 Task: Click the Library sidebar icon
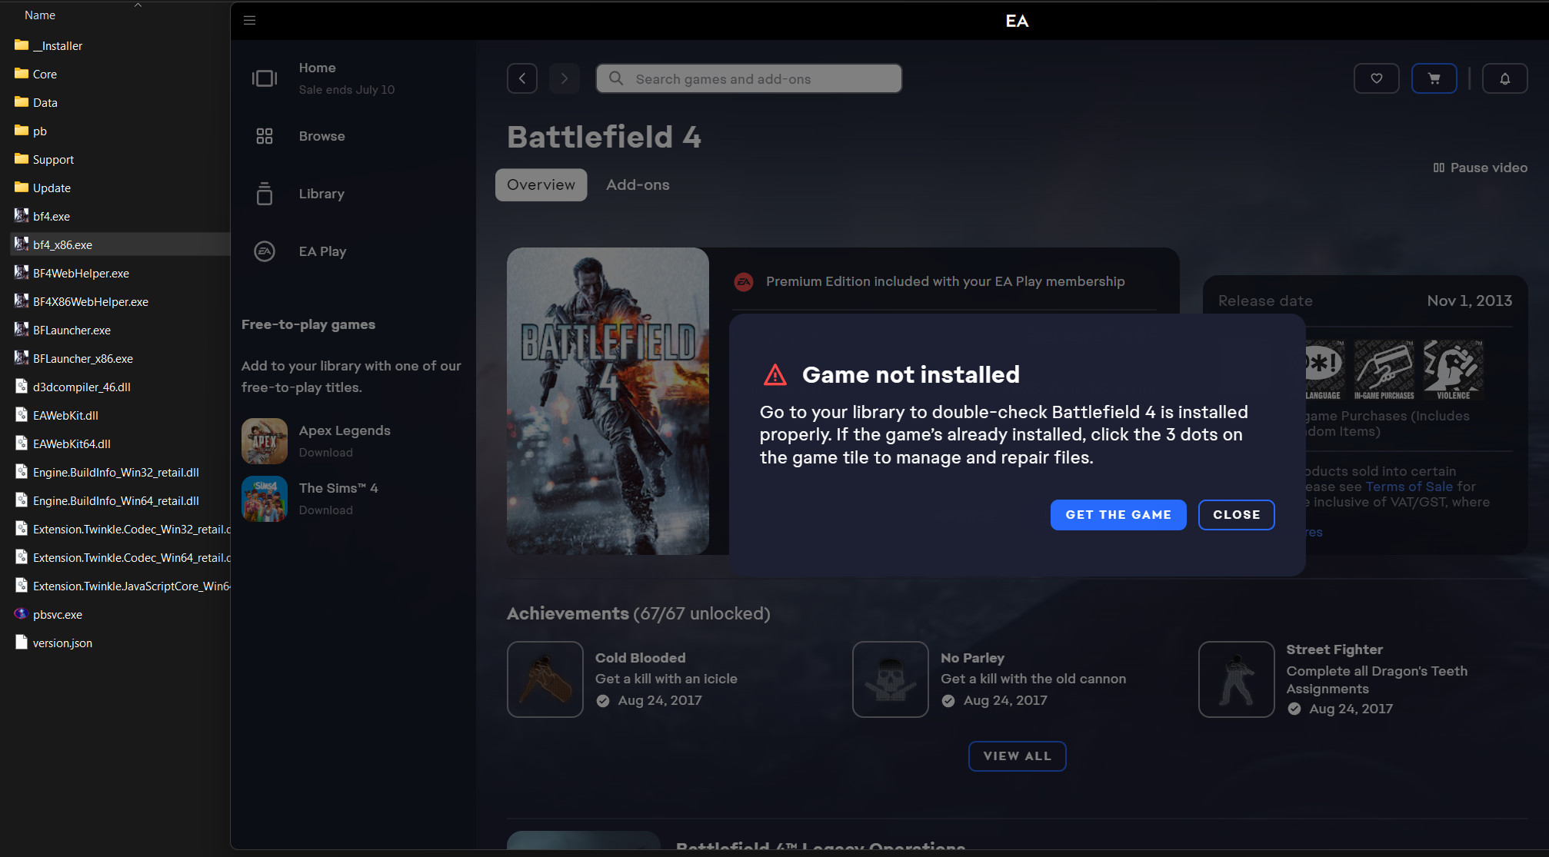(x=265, y=194)
